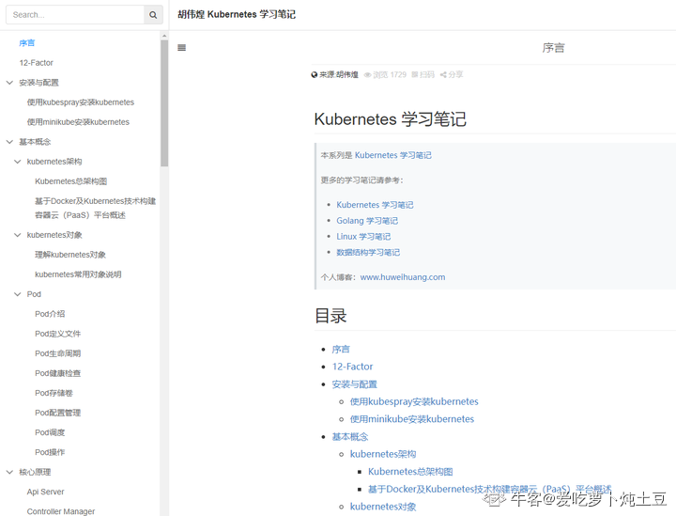676x516 pixels.
Task: Click the search magnifier icon
Action: coord(153,15)
